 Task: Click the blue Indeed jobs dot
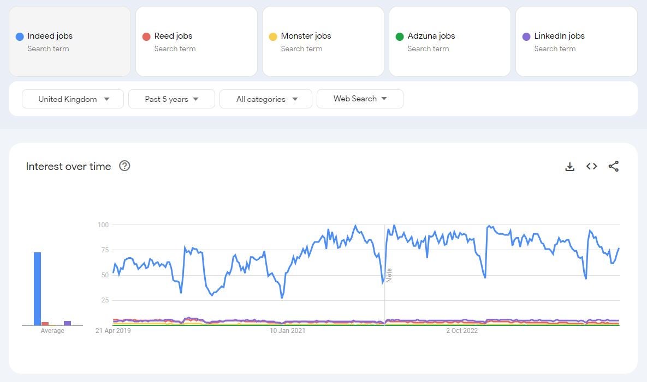tap(20, 37)
